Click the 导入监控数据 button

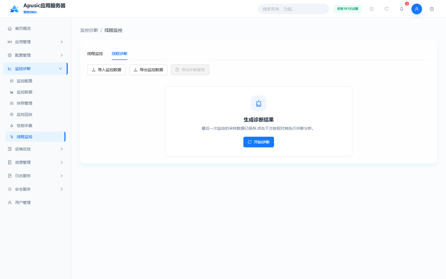pyautogui.click(x=106, y=70)
